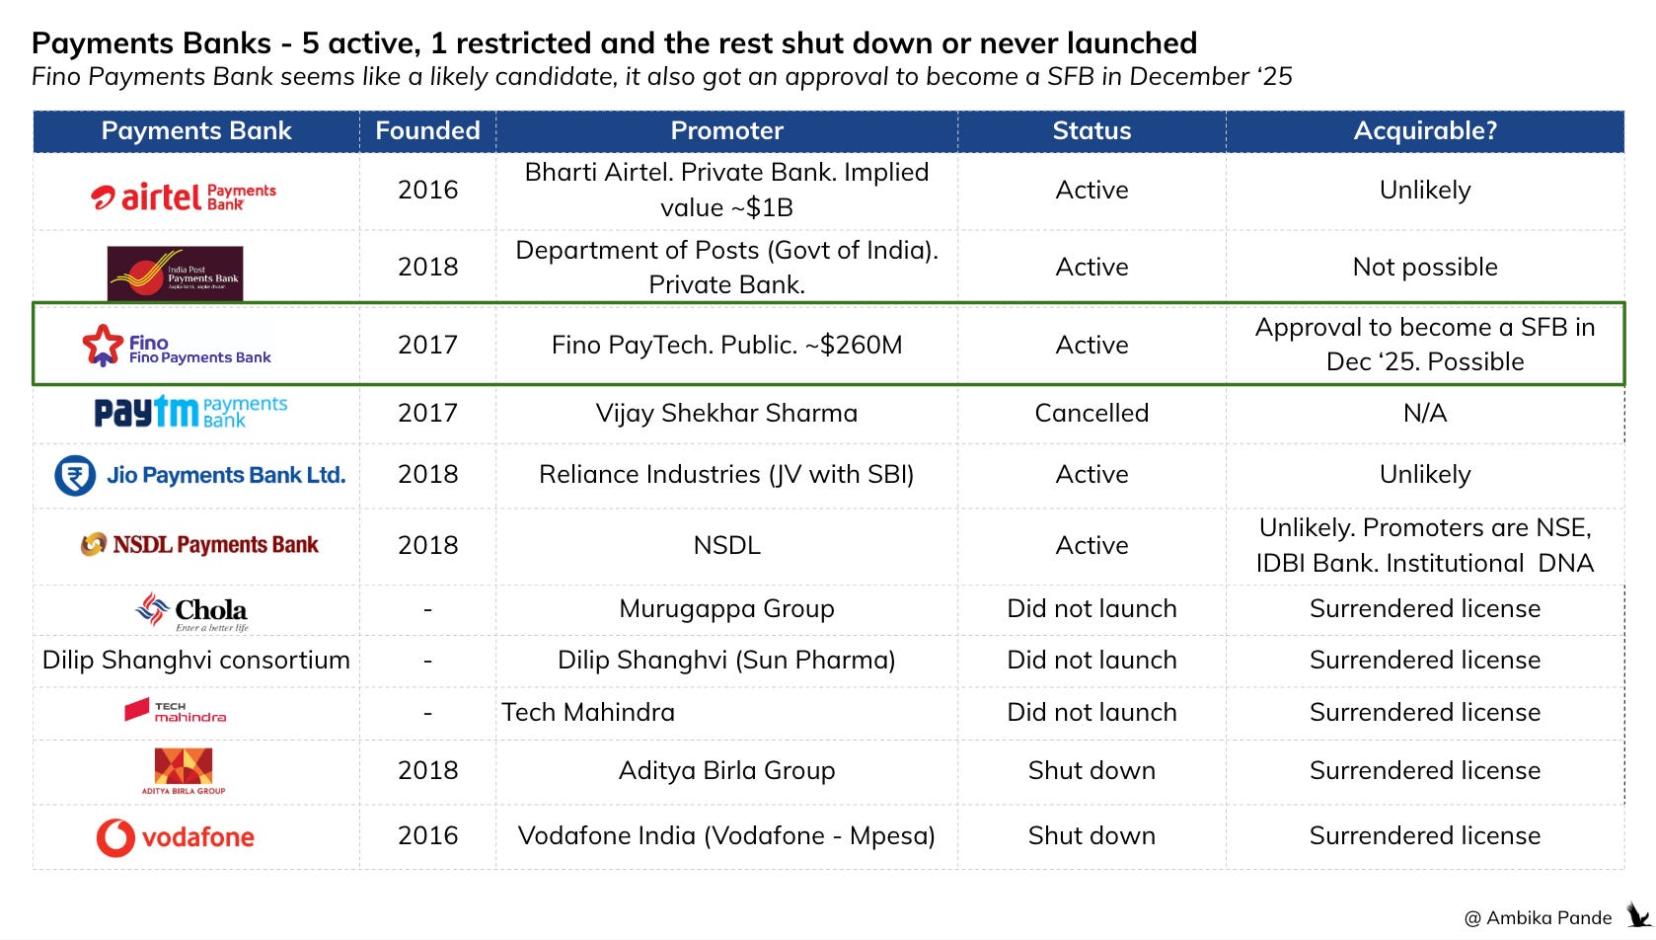The height and width of the screenshot is (940, 1656).
Task: Click the Status column header
Action: [x=1091, y=131]
